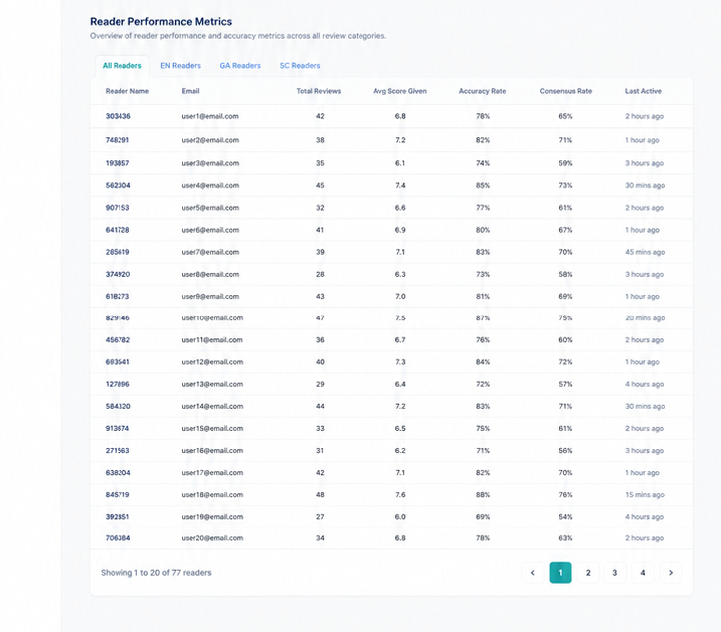Jump to page 3

click(x=615, y=572)
